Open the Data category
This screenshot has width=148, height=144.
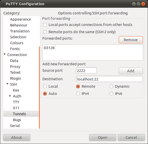(14, 61)
